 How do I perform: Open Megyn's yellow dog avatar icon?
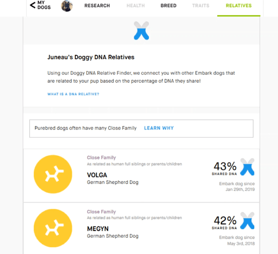coord(53,228)
